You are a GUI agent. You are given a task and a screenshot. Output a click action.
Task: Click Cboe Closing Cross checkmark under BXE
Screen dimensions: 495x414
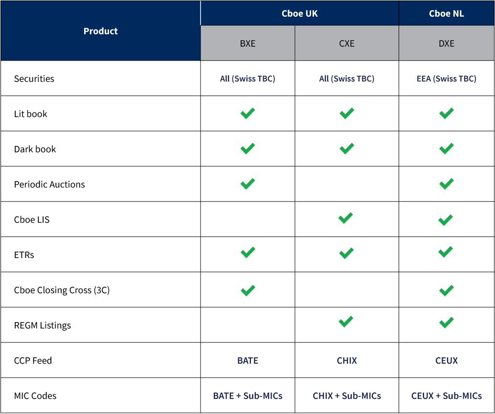(247, 290)
